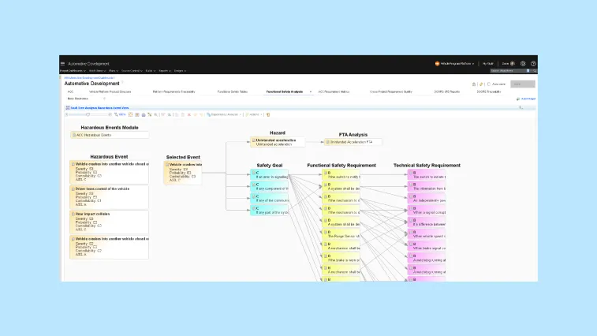
Task: Open the settings gear in header
Action: click(x=523, y=64)
